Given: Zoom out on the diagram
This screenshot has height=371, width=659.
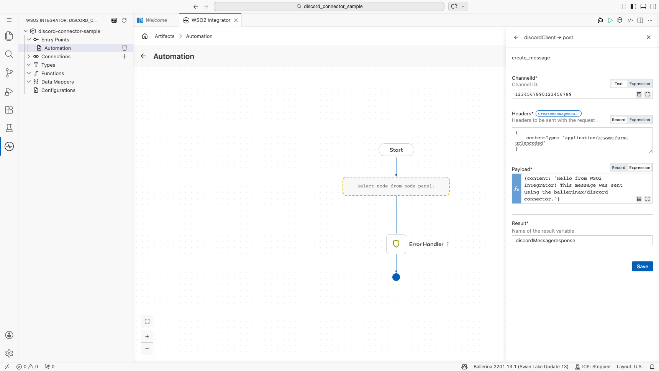Looking at the screenshot, I should 147,349.
